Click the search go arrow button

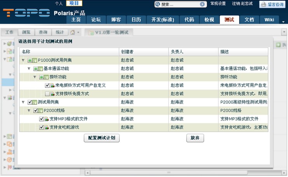click(202, 4)
